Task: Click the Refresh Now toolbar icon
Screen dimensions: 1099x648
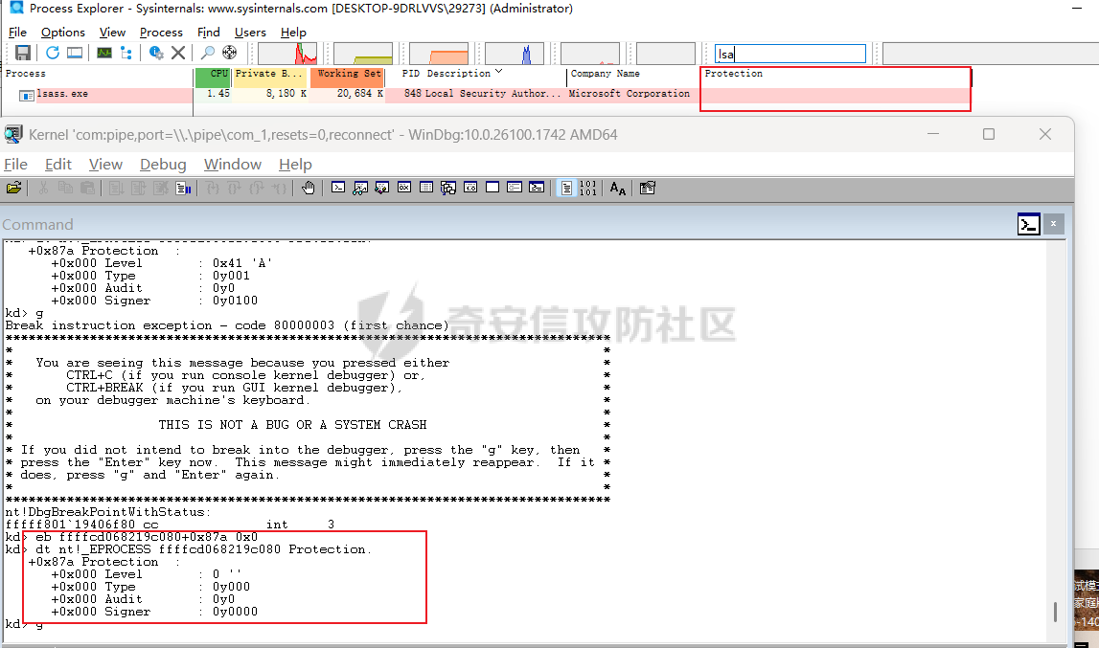Action: 52,53
